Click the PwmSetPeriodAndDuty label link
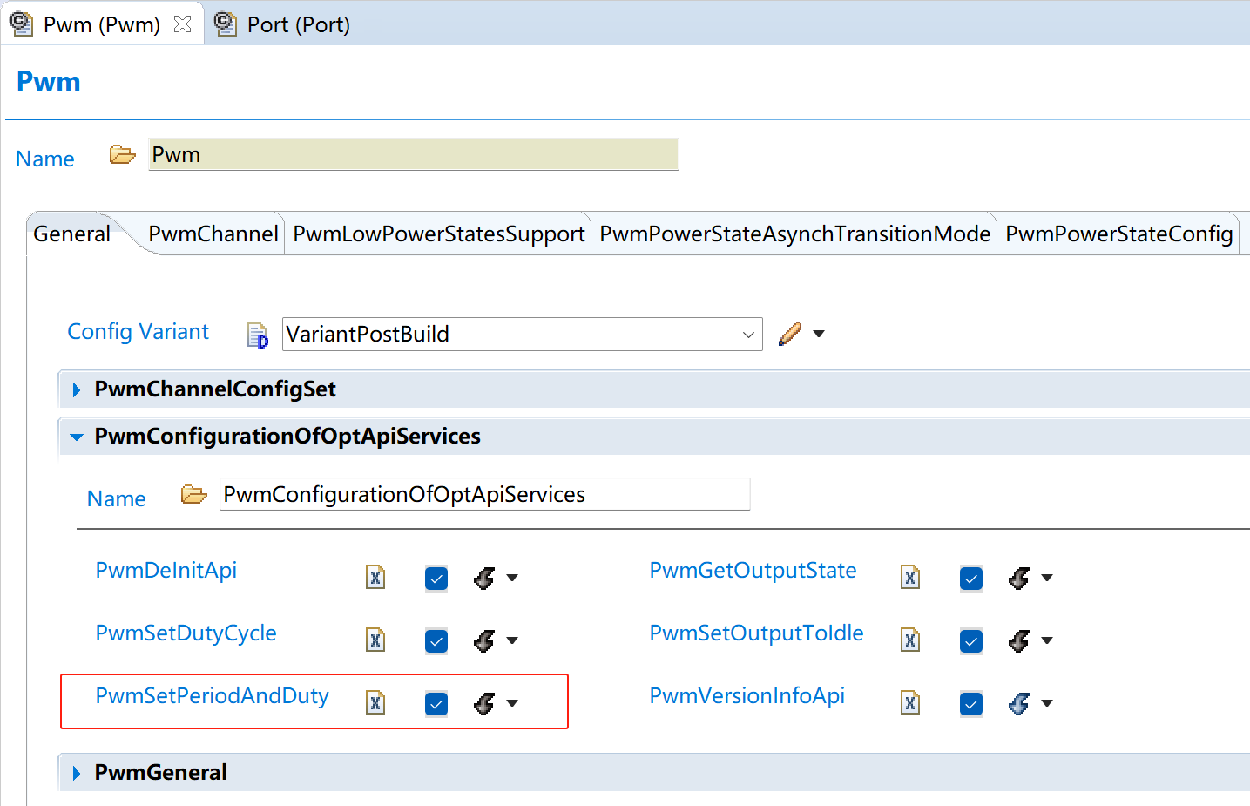The height and width of the screenshot is (806, 1250). click(213, 696)
